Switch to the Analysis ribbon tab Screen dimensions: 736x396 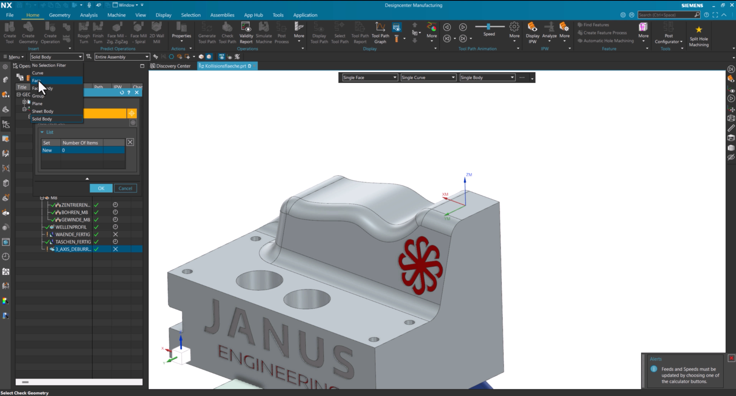point(89,15)
